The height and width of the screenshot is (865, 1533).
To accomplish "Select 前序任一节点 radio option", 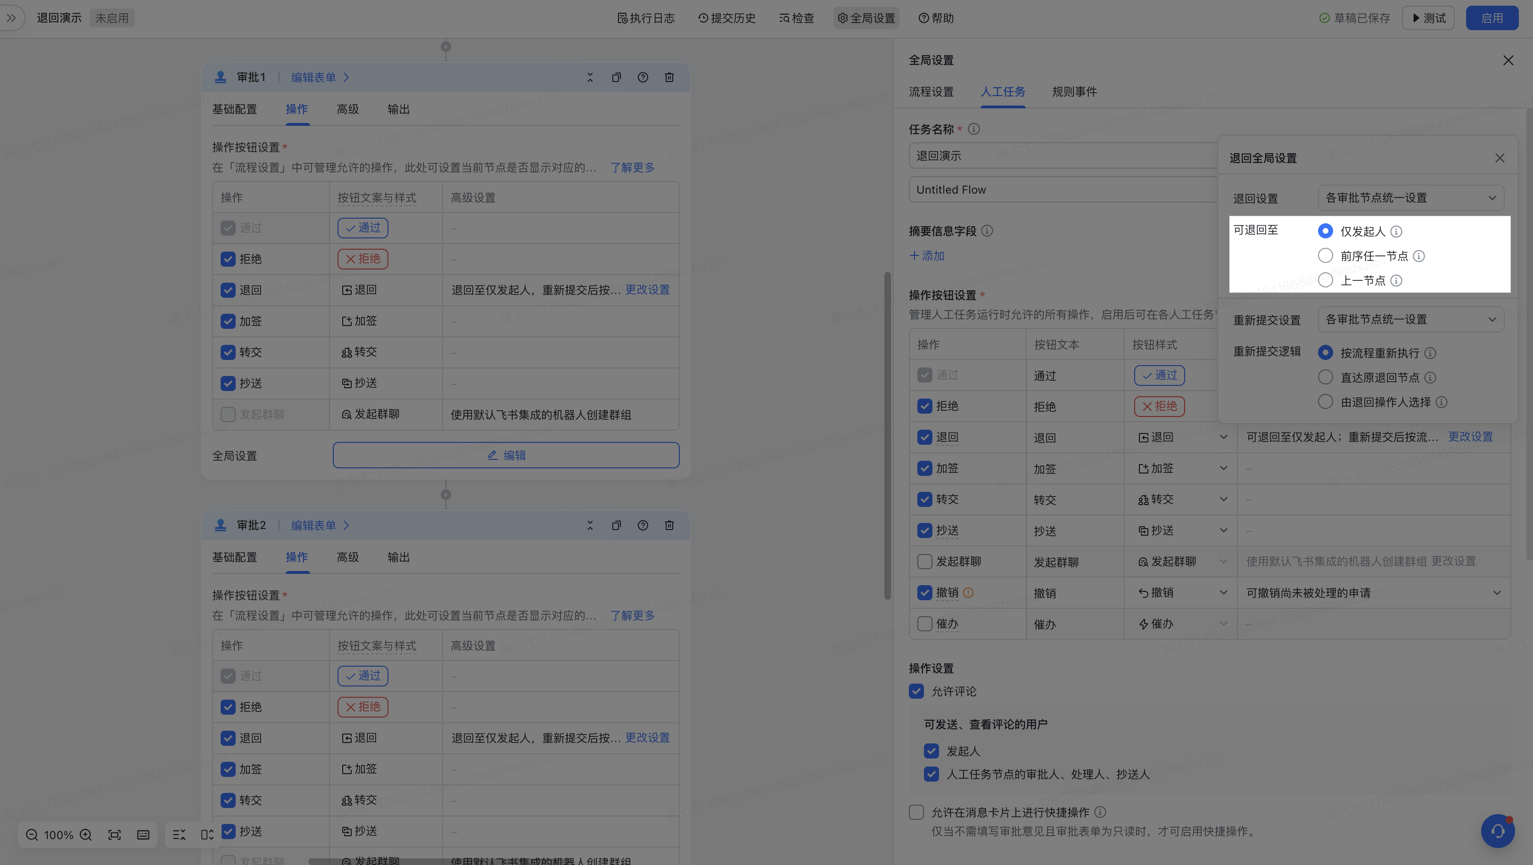I will (1325, 256).
